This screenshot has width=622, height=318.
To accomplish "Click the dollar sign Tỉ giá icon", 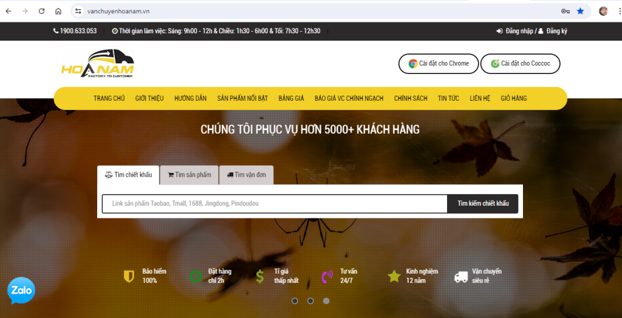I will [260, 276].
